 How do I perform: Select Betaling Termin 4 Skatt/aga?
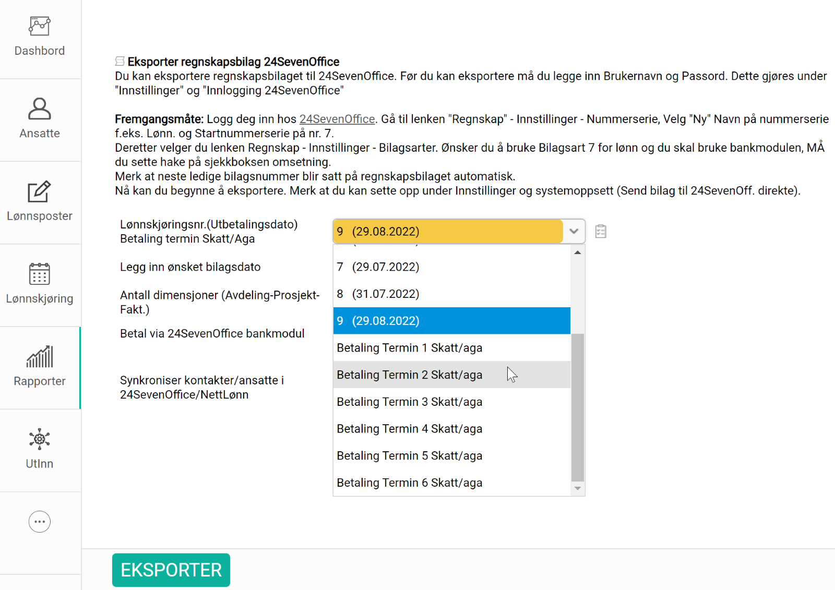pyautogui.click(x=452, y=429)
